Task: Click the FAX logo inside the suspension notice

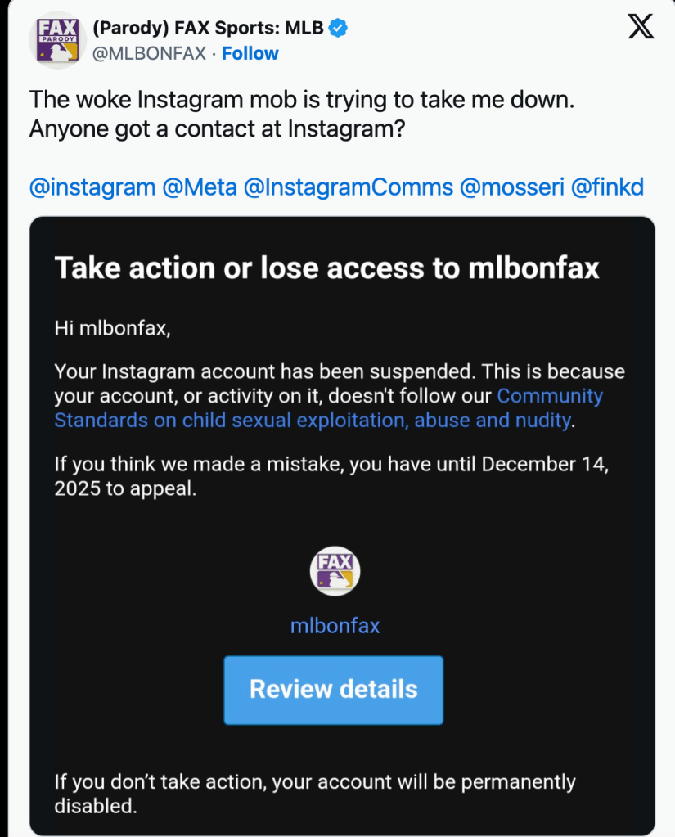Action: click(x=335, y=571)
